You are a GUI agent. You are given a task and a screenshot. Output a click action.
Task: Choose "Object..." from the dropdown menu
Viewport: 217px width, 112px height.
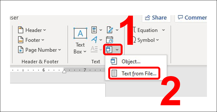(x=131, y=61)
